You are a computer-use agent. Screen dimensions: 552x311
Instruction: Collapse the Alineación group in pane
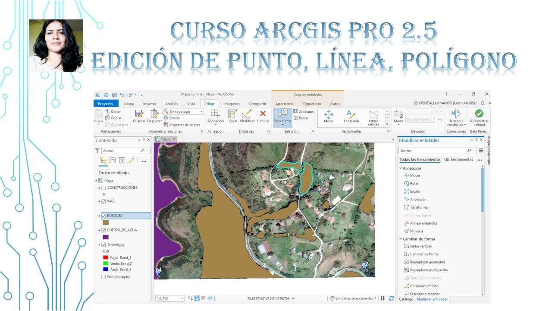[401, 168]
